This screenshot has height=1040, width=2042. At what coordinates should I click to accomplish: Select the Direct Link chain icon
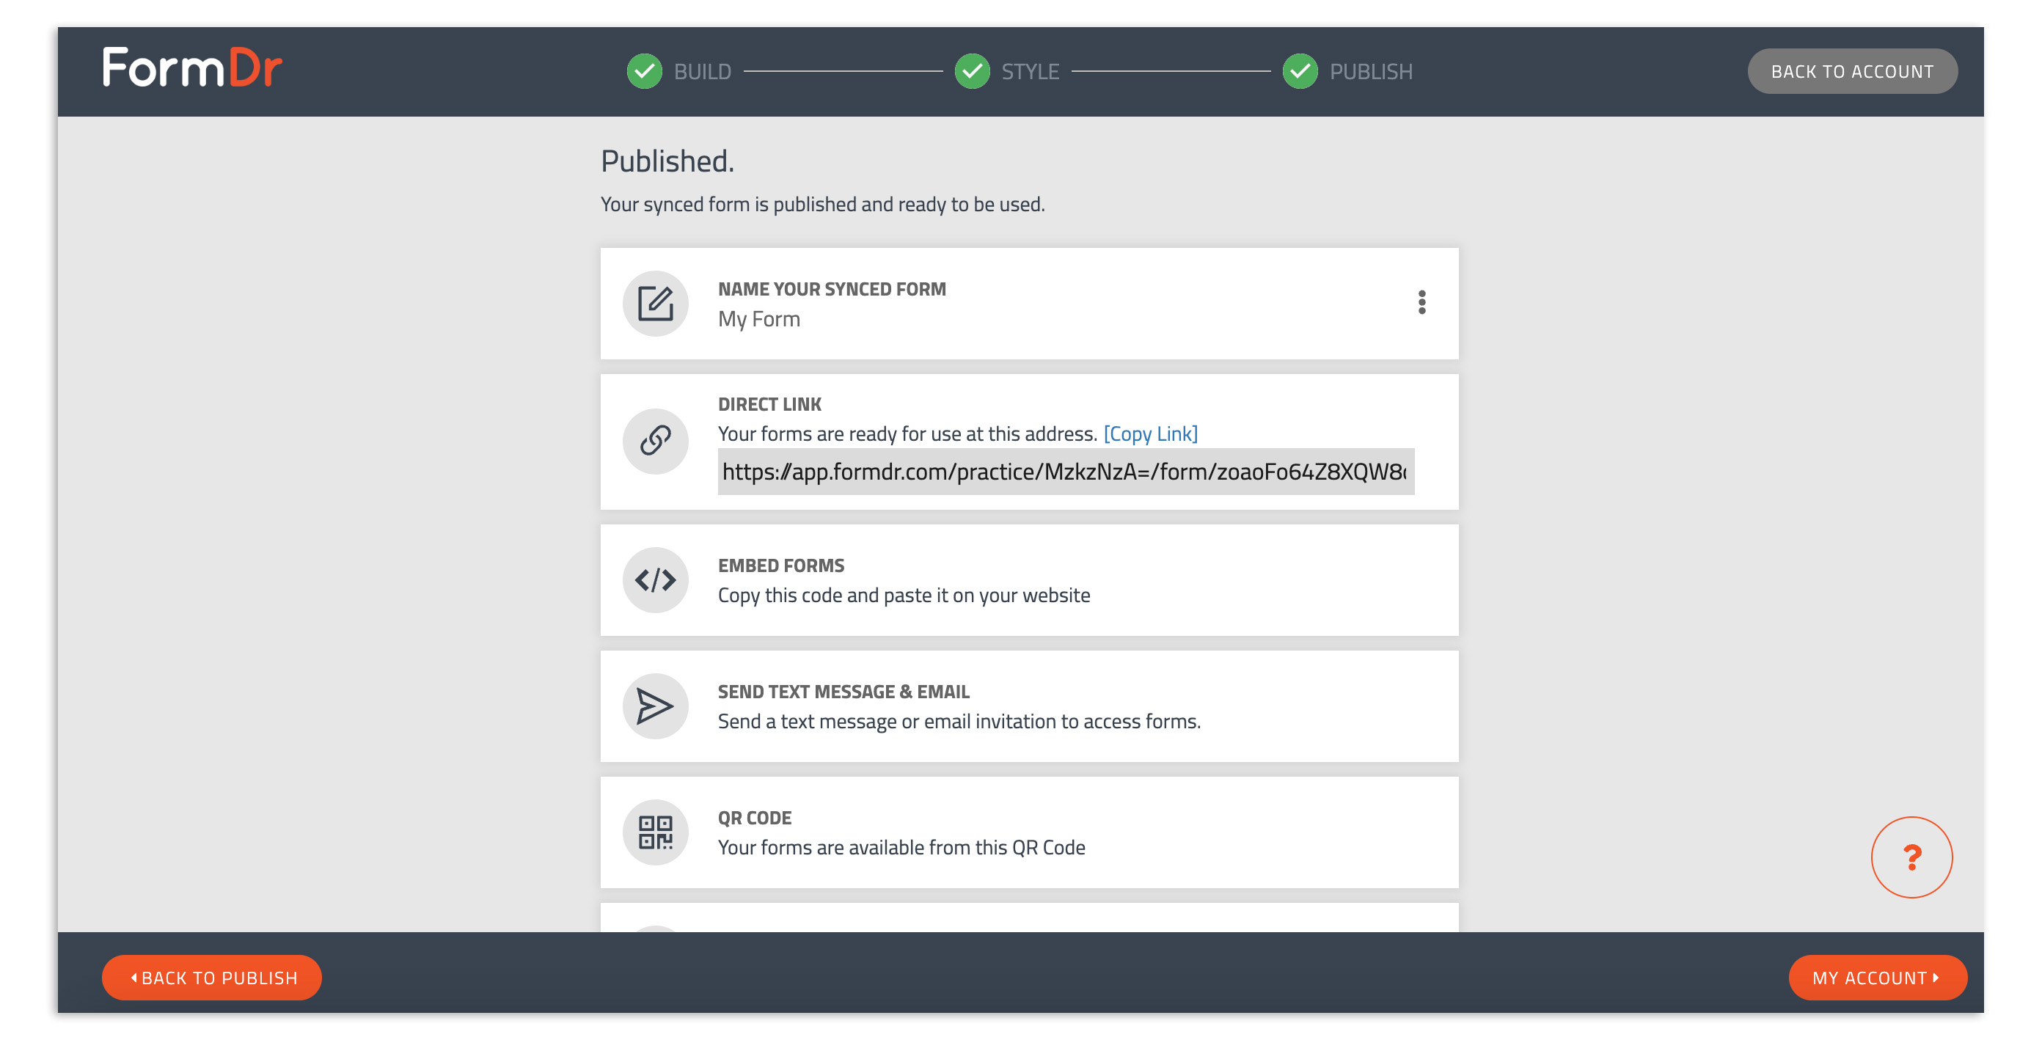(x=655, y=441)
